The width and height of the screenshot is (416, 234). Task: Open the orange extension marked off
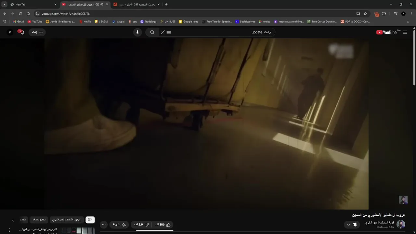coord(377,14)
